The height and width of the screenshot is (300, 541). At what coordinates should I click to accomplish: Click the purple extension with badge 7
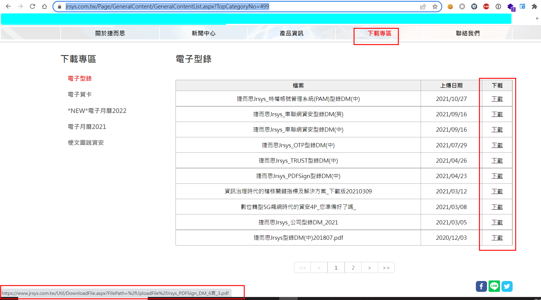[x=511, y=7]
